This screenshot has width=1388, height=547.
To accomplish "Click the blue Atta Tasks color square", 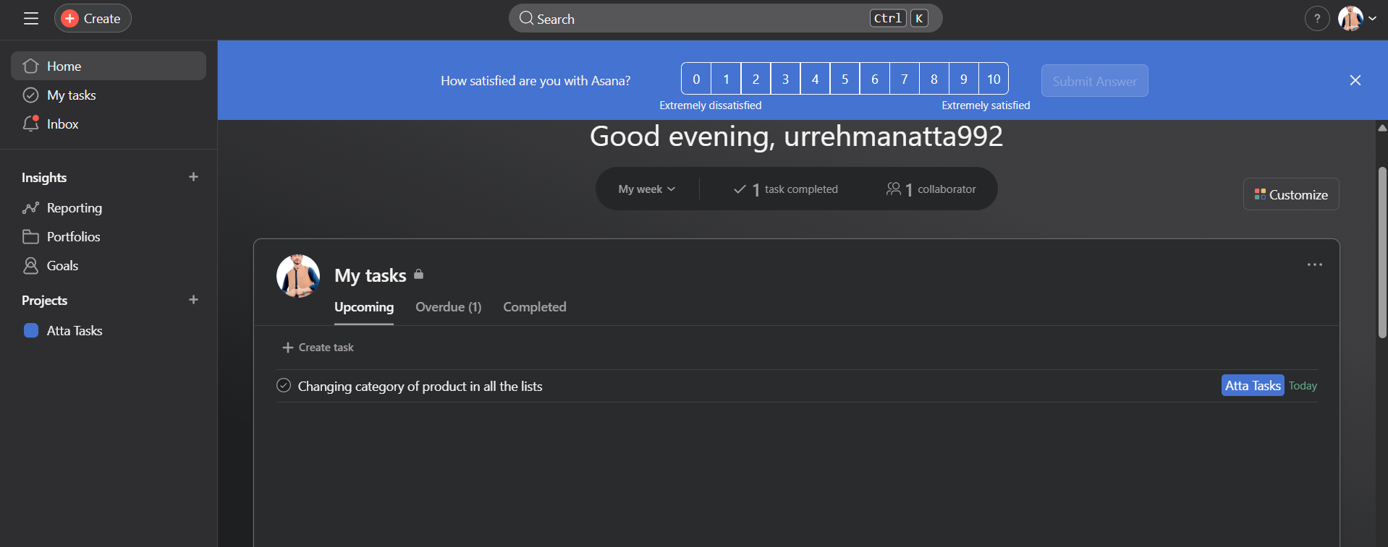I will (x=31, y=330).
